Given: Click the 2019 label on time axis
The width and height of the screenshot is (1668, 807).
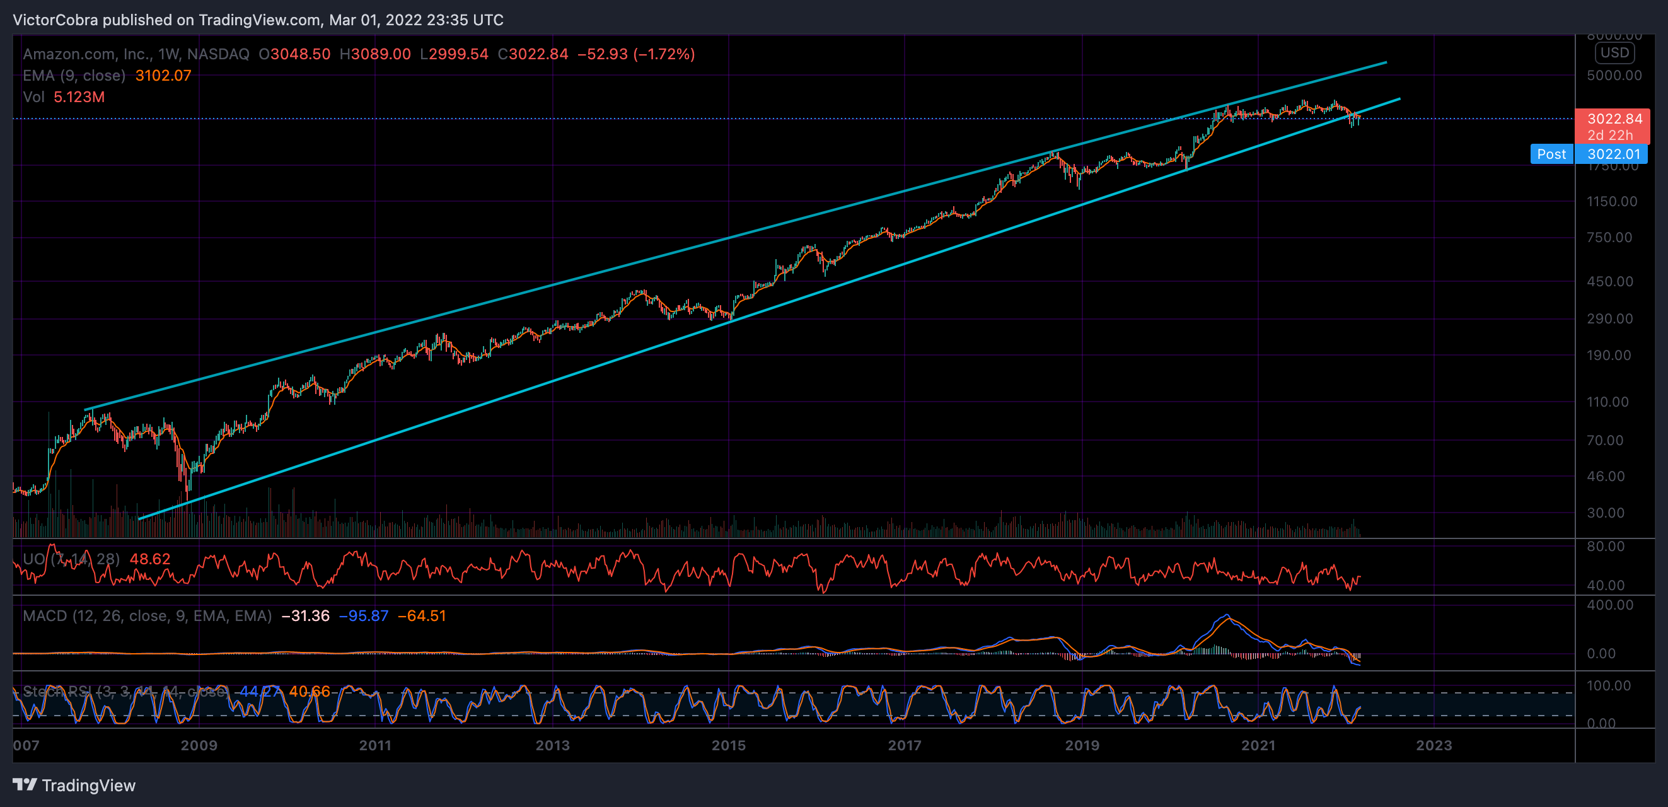Looking at the screenshot, I should click(x=1082, y=745).
